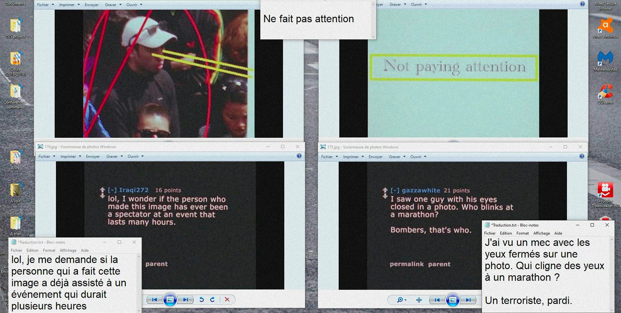The height and width of the screenshot is (313, 621).
Task: Open Format menu in right Traduction Notepad
Action: (x=522, y=233)
